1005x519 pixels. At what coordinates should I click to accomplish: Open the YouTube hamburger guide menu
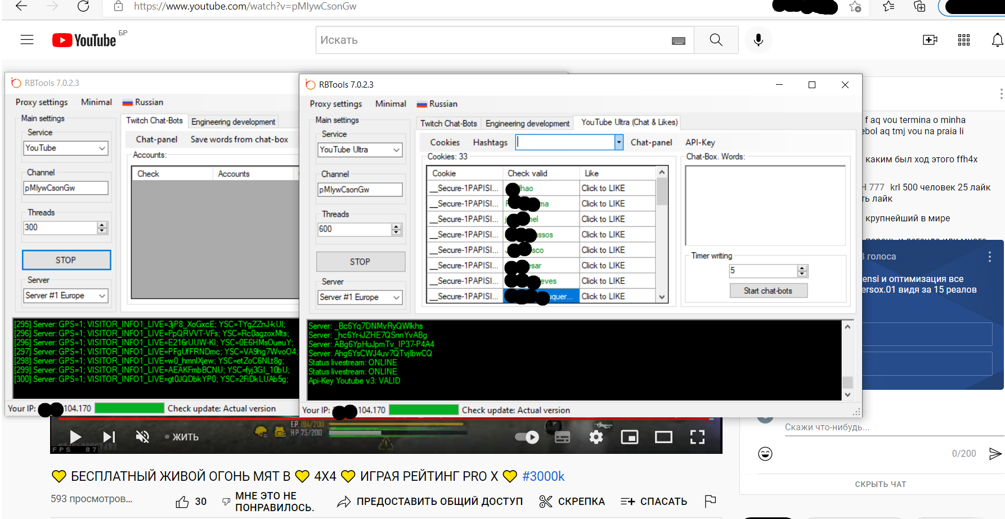pyautogui.click(x=27, y=40)
